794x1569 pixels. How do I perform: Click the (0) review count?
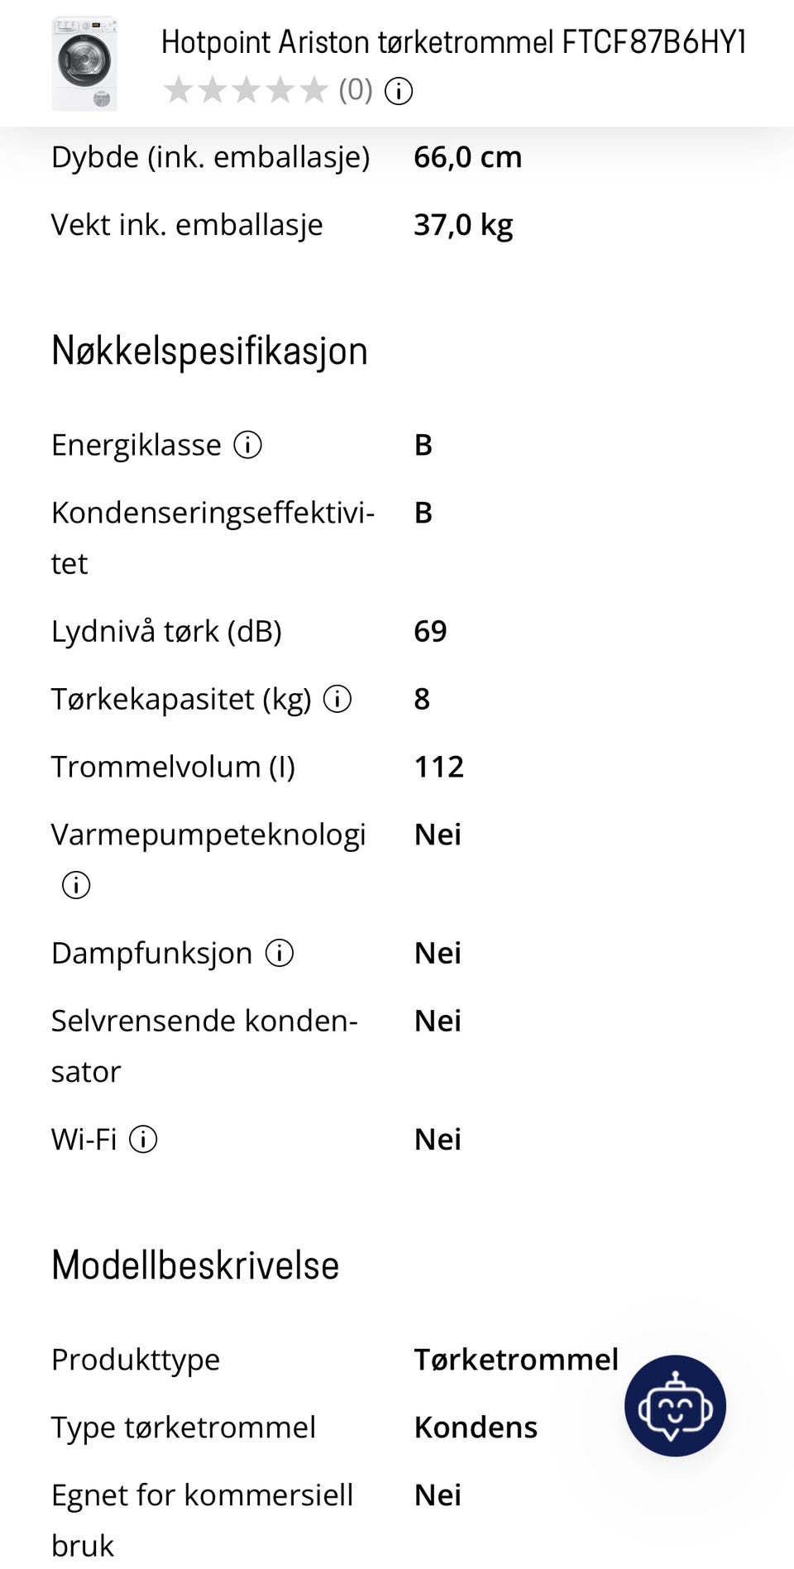tap(356, 90)
